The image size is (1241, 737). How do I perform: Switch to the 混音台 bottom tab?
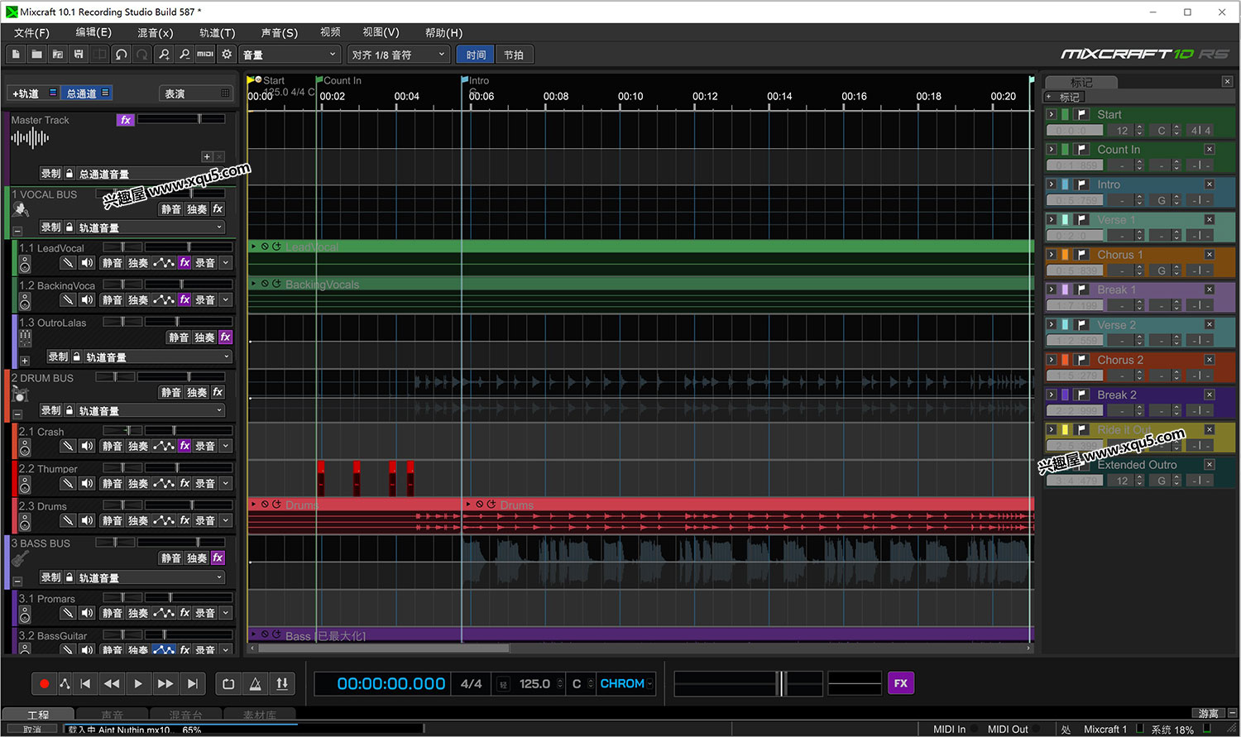click(185, 715)
